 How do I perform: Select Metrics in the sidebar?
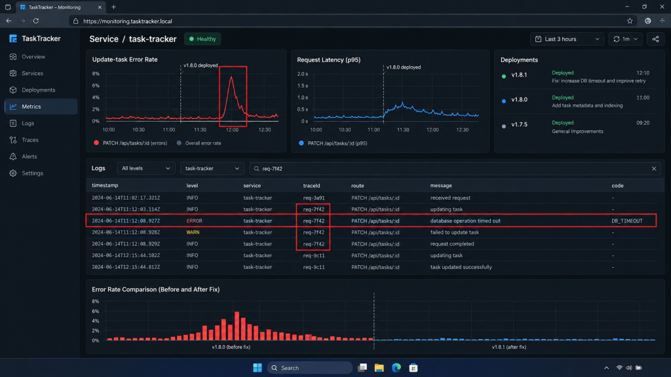click(x=41, y=107)
